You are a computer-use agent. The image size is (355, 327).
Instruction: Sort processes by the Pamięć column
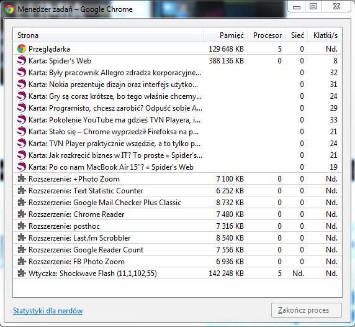(x=225, y=35)
